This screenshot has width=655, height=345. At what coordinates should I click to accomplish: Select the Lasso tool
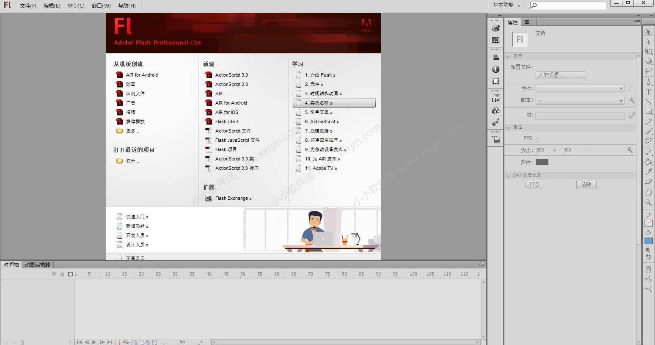[x=648, y=71]
